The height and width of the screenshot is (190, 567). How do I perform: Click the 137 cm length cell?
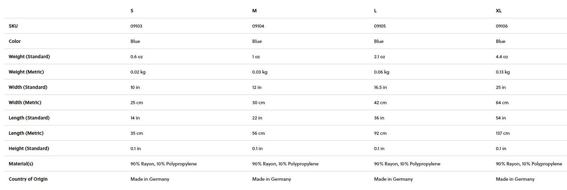coord(502,133)
